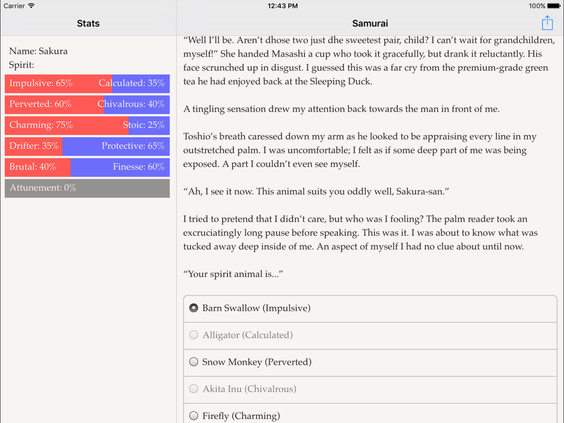564x423 pixels.
Task: Click the Perverted 60% red segment
Action: 54,104
